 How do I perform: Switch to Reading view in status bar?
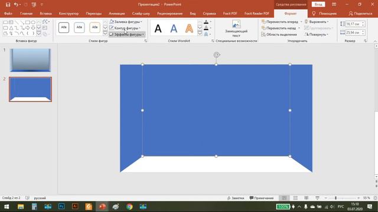point(306,198)
